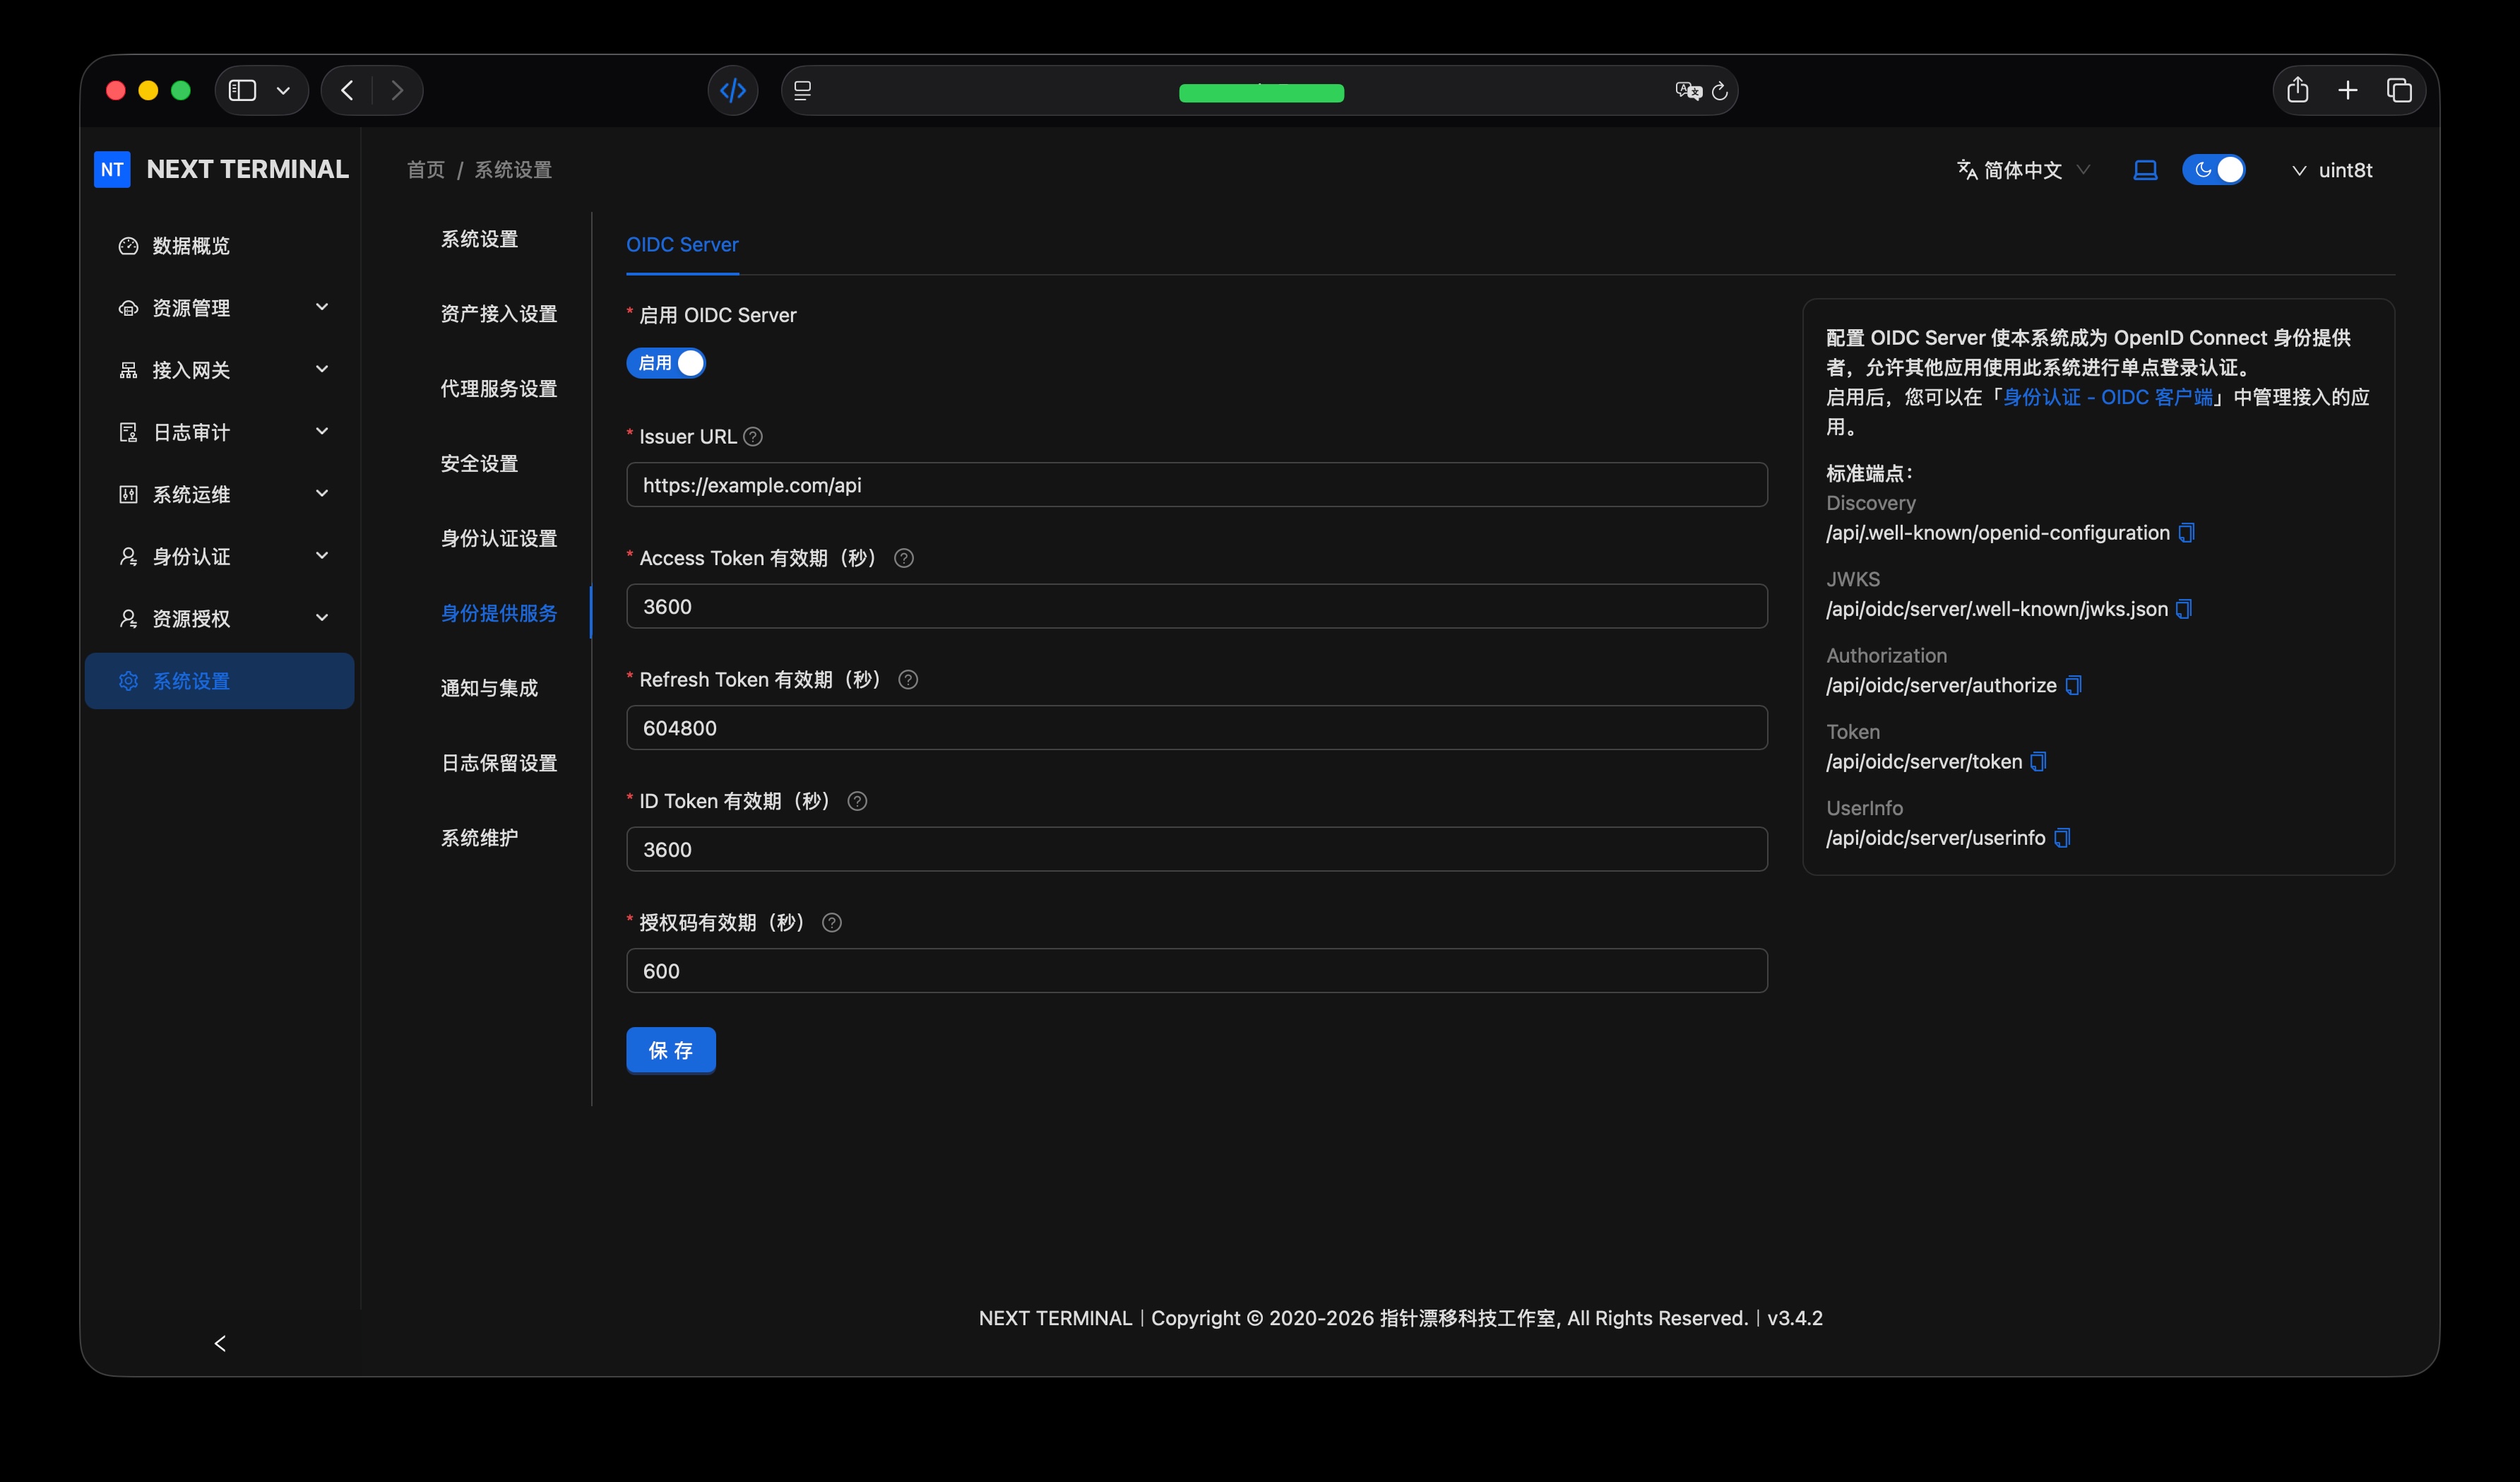Open the browser share menu
The width and height of the screenshot is (2520, 1482).
2298,90
